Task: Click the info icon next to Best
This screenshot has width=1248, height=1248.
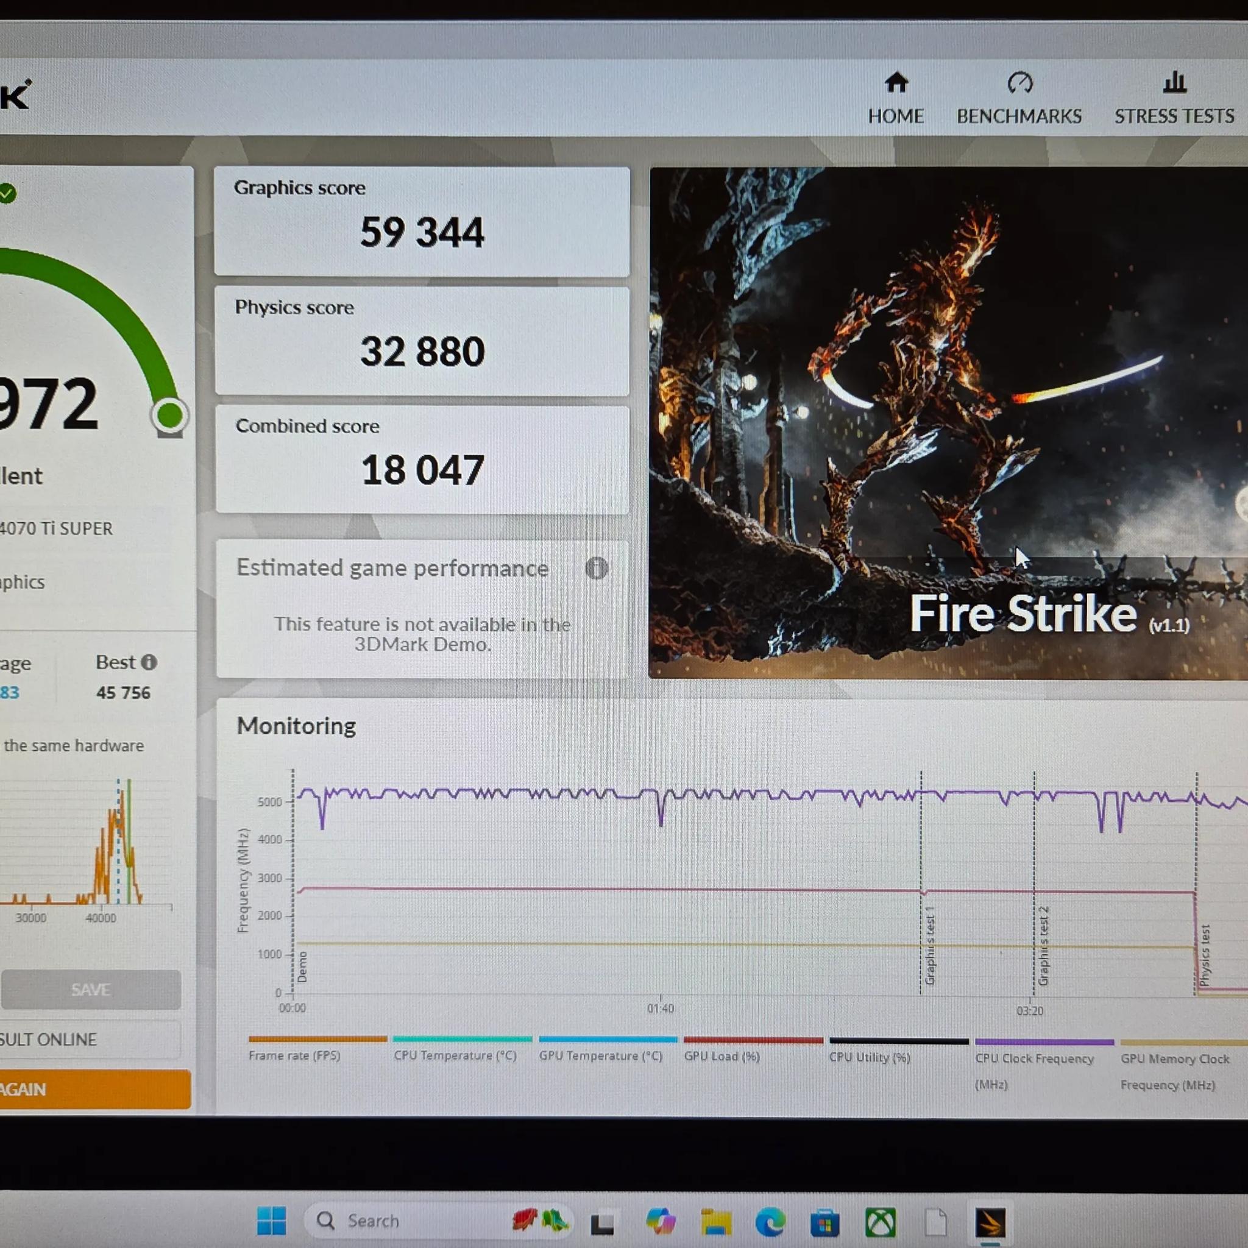Action: click(x=149, y=662)
